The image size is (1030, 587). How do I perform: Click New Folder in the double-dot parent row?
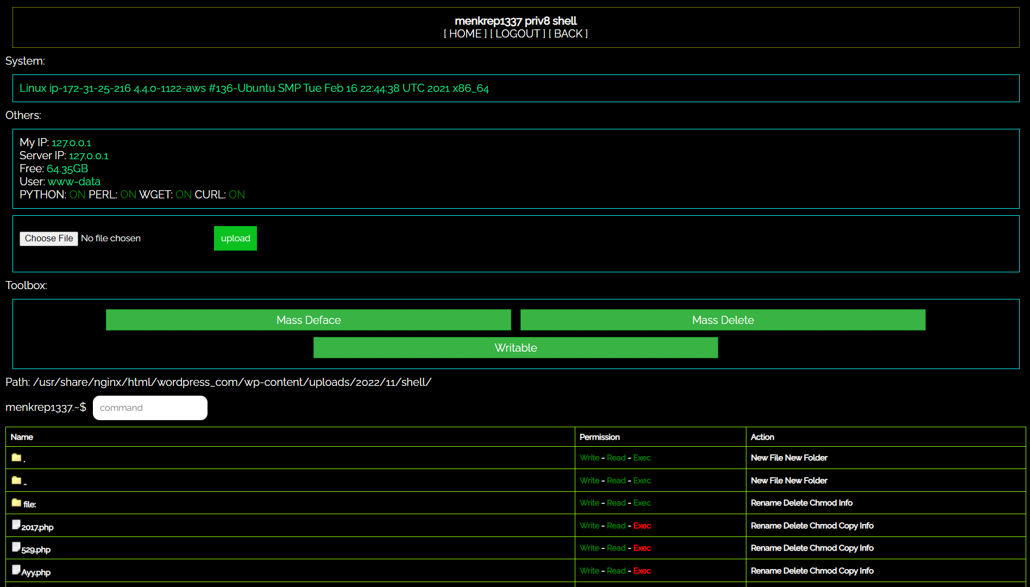[x=806, y=480]
